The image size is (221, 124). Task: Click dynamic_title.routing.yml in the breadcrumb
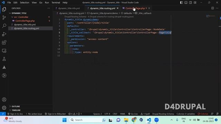click(71, 13)
